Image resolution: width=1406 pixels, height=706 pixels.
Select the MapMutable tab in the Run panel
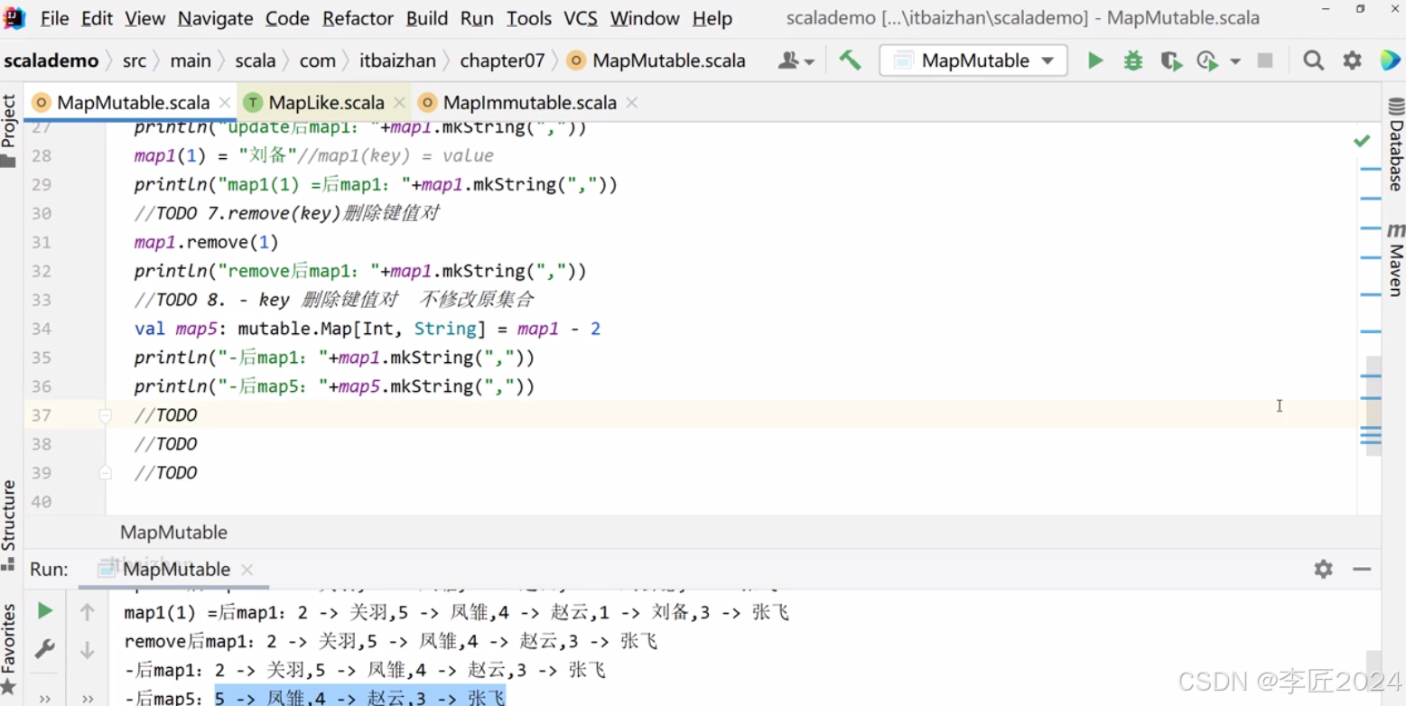tap(176, 569)
